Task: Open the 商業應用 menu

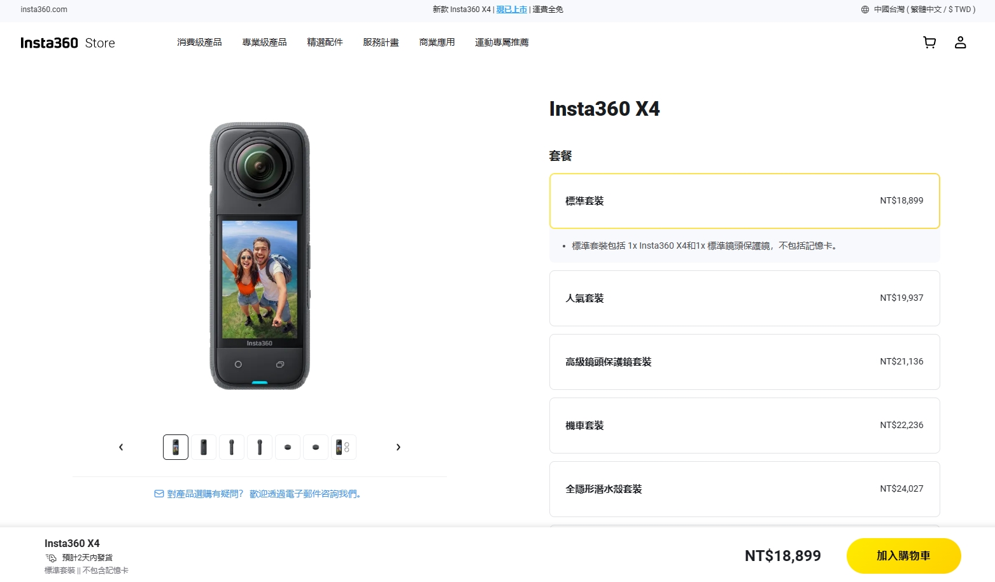Action: pos(437,43)
